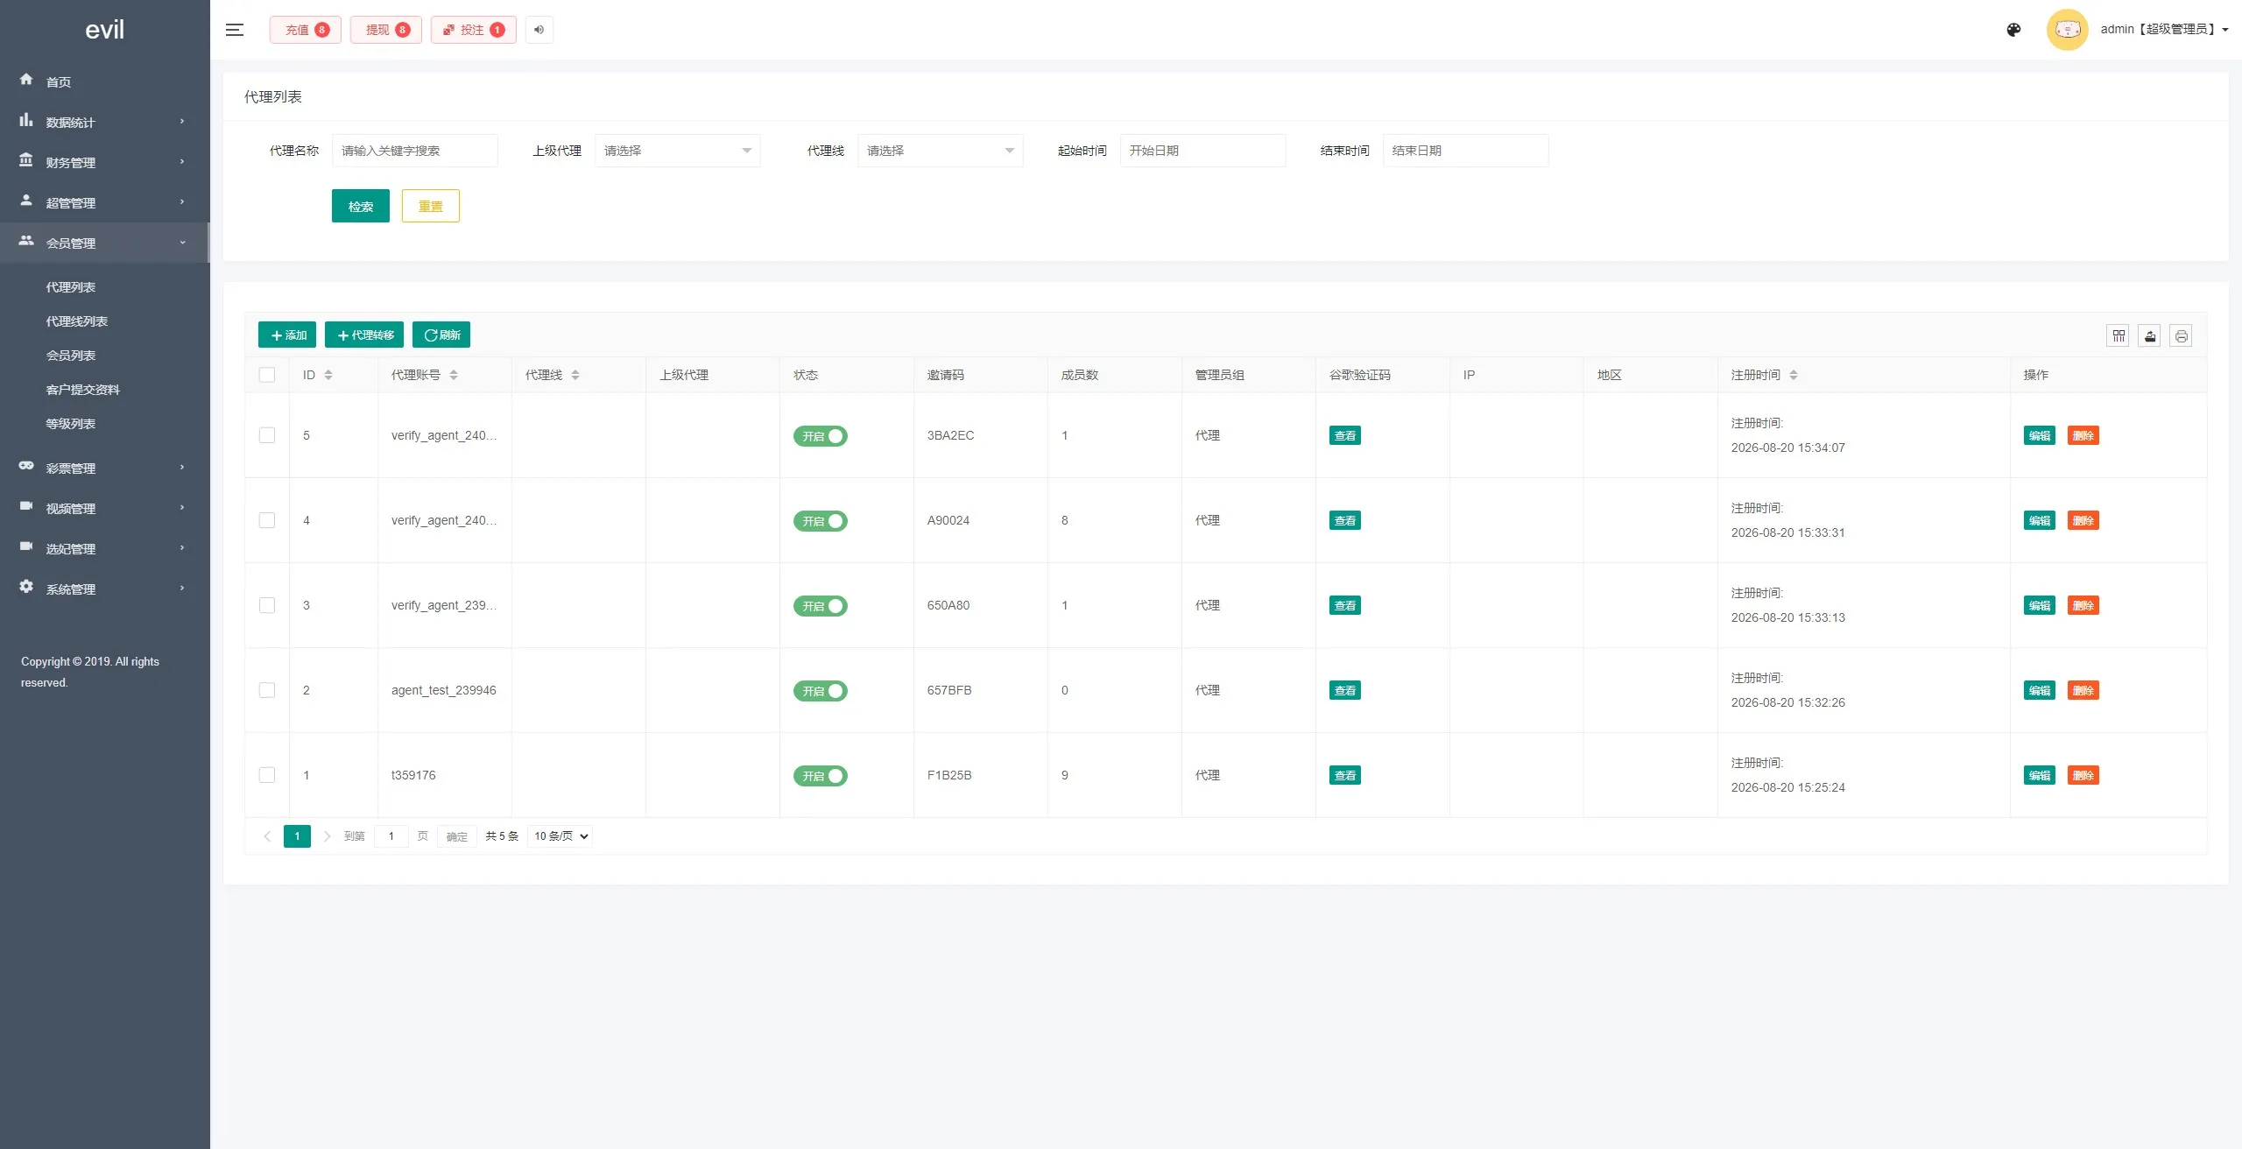The height and width of the screenshot is (1149, 2242).
Task: Click the 代理名称 keyword search field
Action: (x=414, y=151)
